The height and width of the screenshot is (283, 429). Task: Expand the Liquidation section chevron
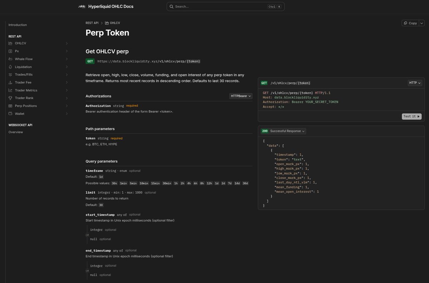click(66, 67)
